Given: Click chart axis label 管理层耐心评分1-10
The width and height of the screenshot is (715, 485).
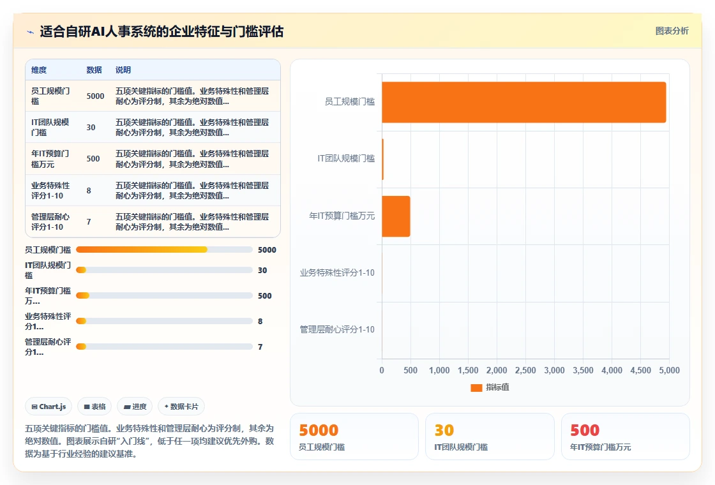Looking at the screenshot, I should 337,329.
